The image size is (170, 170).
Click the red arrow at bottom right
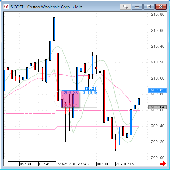point(163,164)
